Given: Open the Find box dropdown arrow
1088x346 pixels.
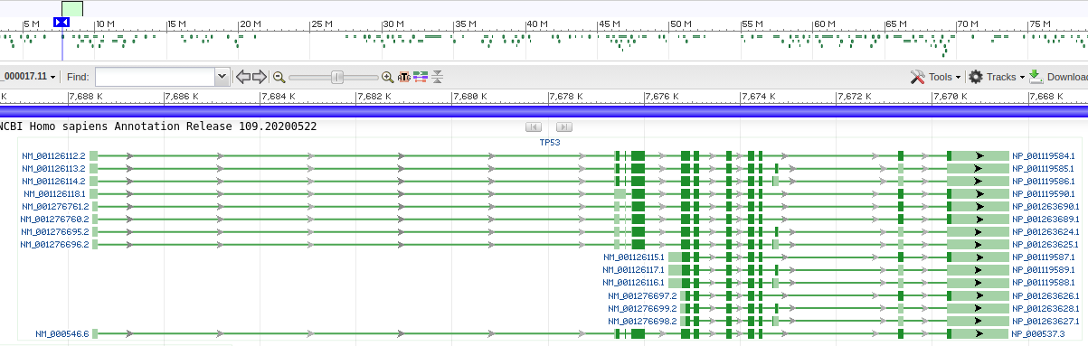Looking at the screenshot, I should [x=222, y=78].
